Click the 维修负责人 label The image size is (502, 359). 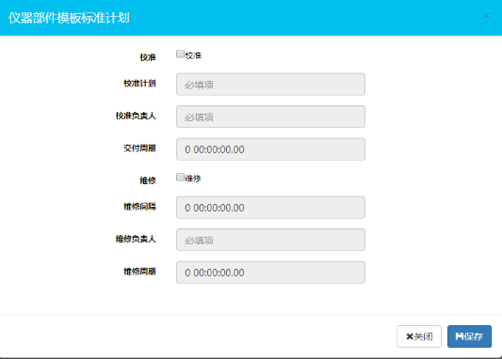(x=136, y=239)
